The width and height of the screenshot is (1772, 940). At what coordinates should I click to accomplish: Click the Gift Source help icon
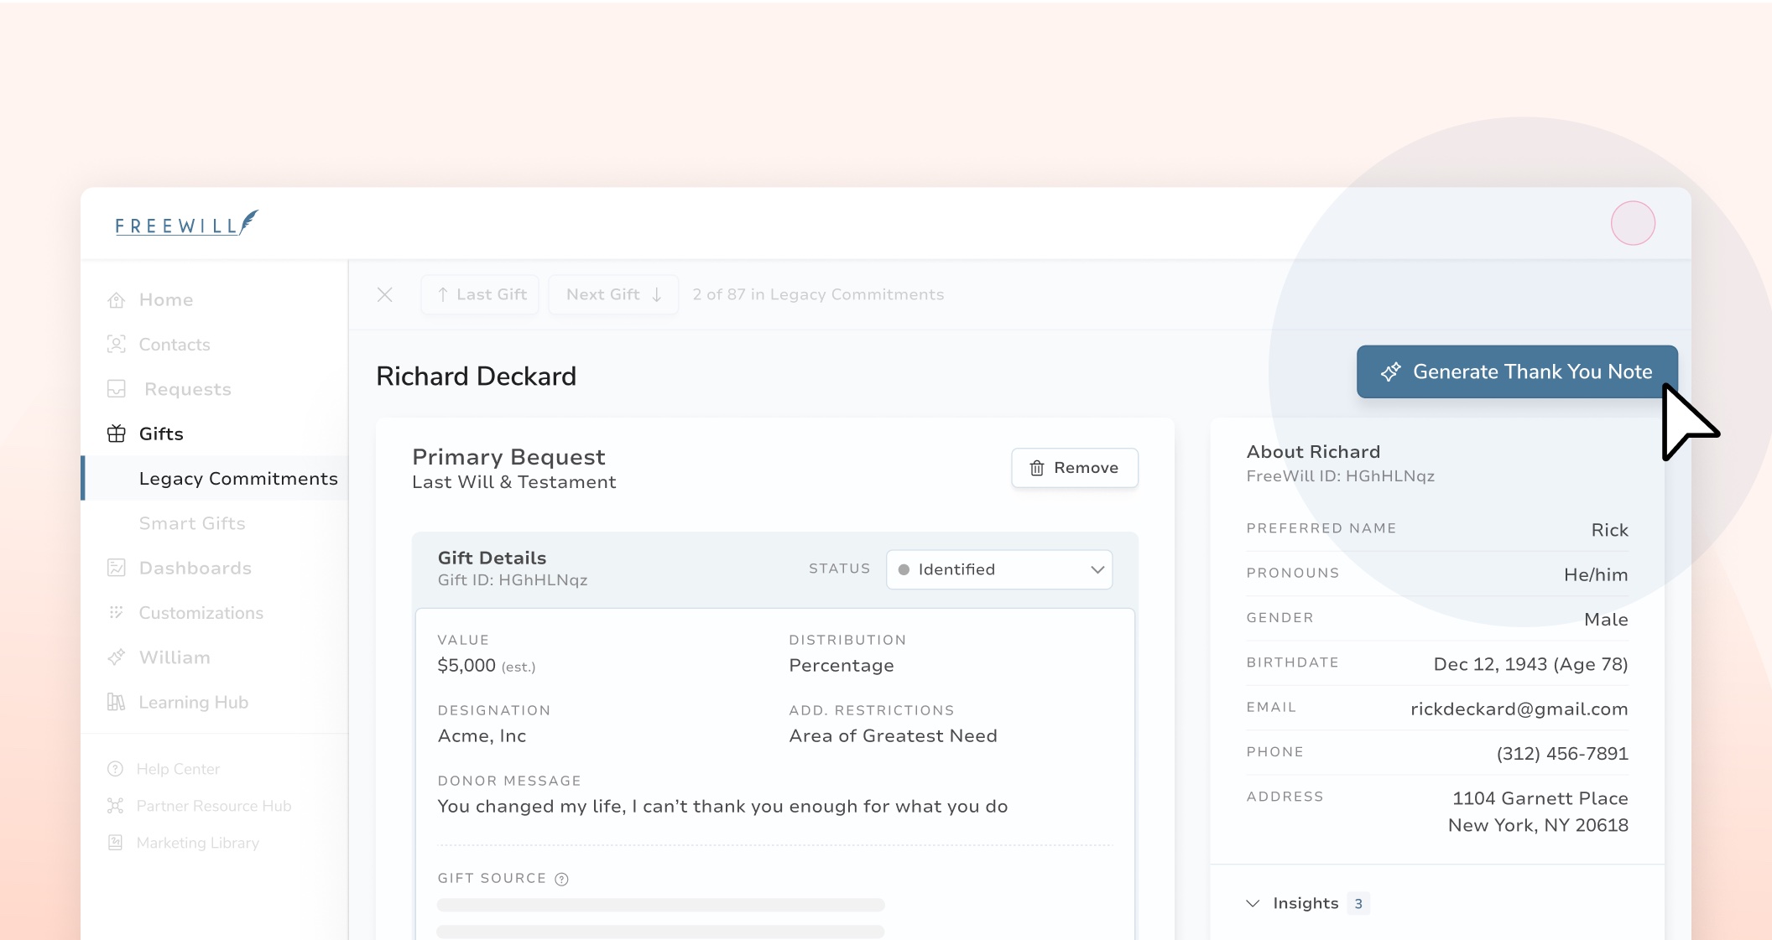click(562, 879)
